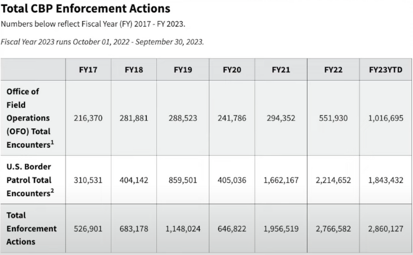Click total FY23YTD value 2,860,127
Image resolution: width=413 pixels, height=255 pixels.
coord(386,229)
